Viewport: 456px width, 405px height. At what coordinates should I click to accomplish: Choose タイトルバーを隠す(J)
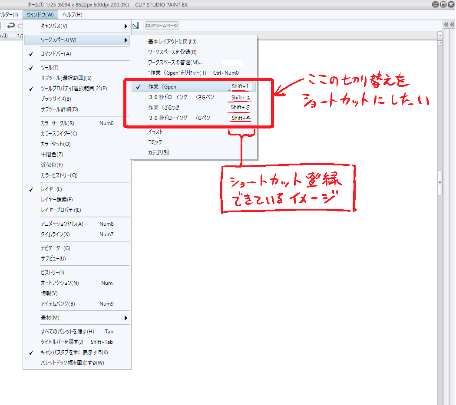click(x=77, y=342)
